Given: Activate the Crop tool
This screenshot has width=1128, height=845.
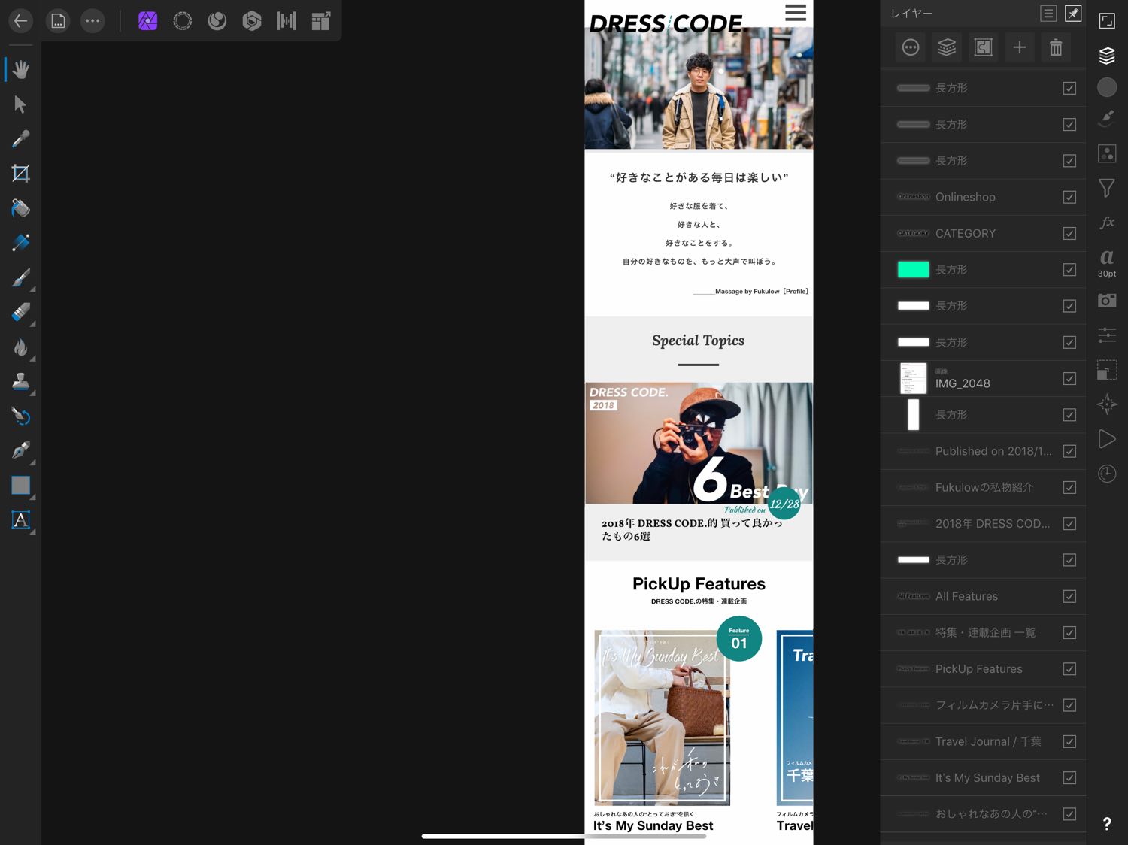Looking at the screenshot, I should pos(20,174).
